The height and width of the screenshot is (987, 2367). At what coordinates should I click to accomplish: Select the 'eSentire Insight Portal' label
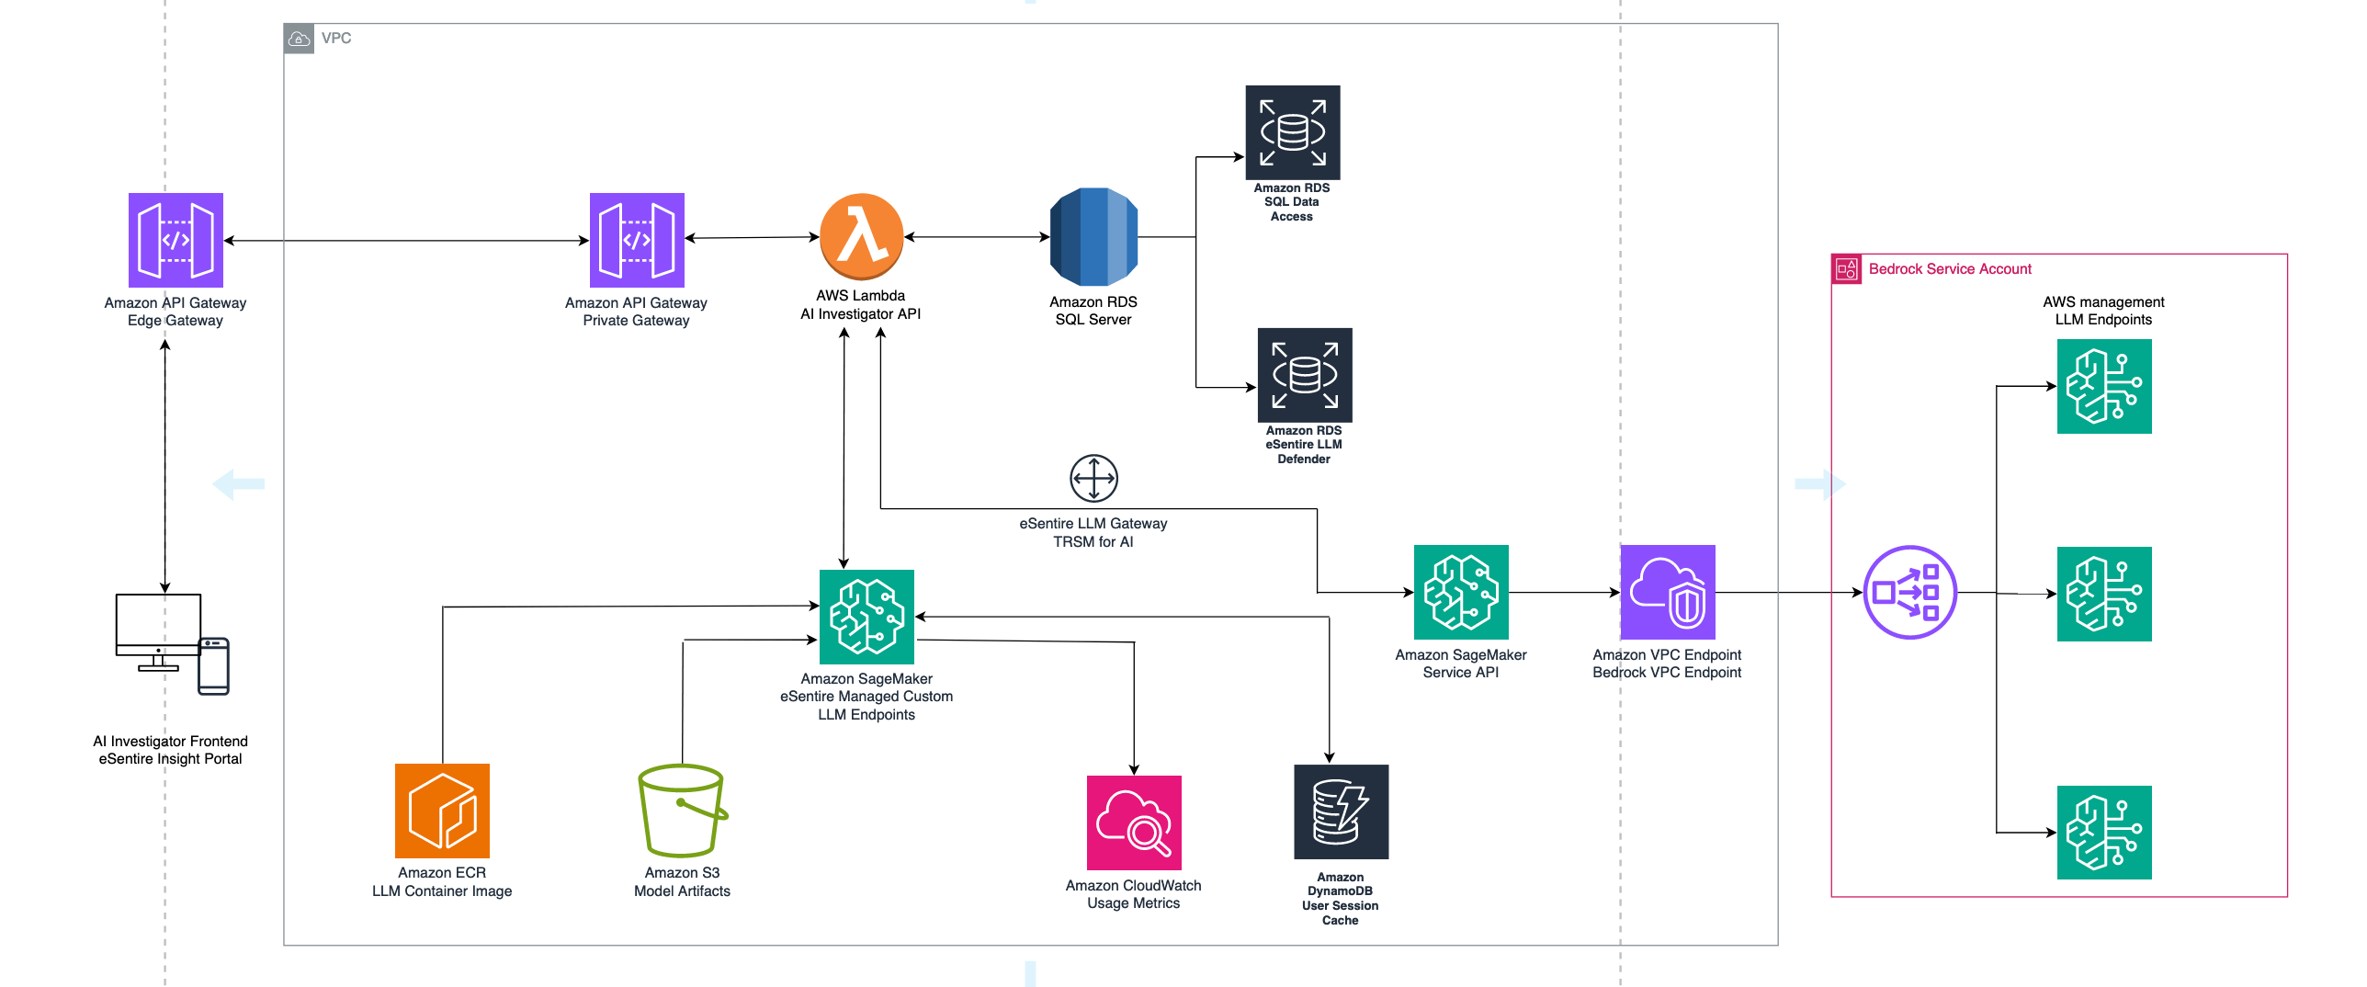(171, 759)
